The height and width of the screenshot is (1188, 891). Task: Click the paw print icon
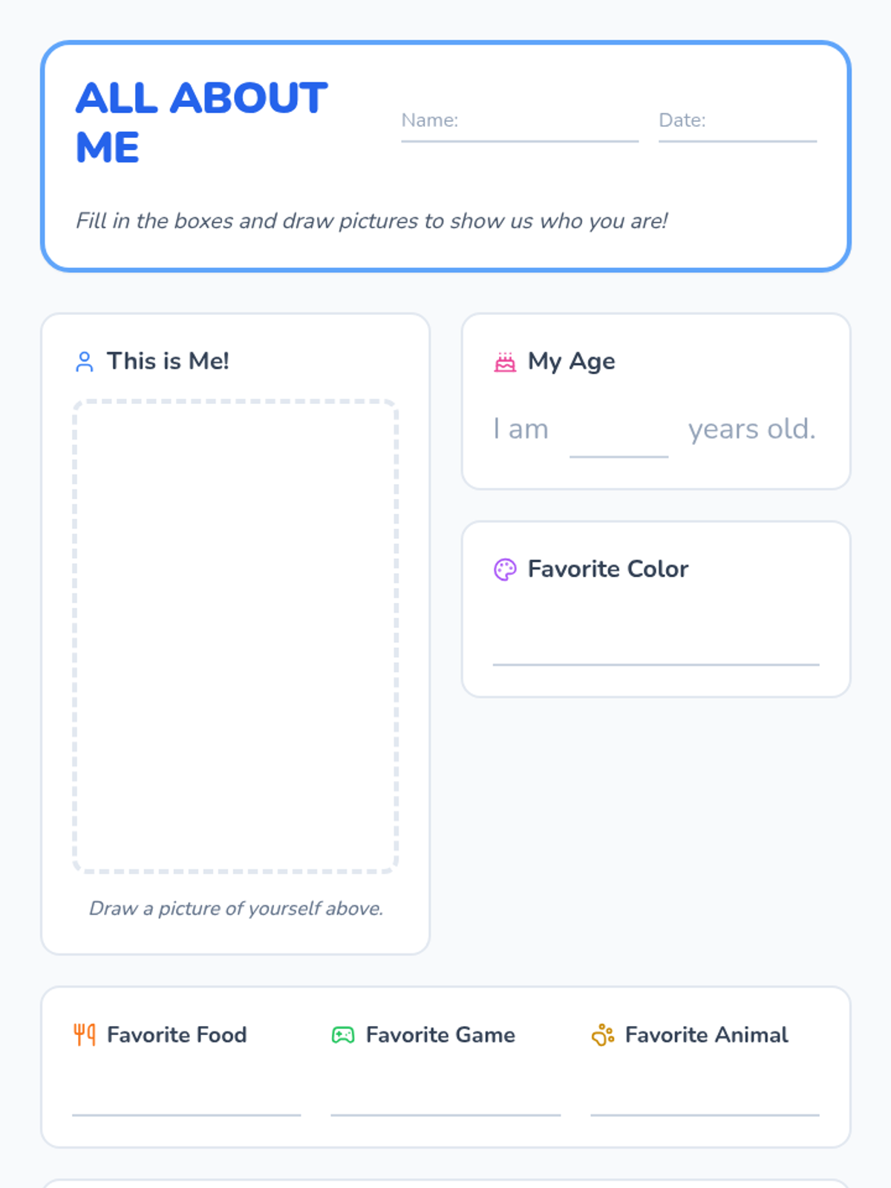pos(602,1034)
